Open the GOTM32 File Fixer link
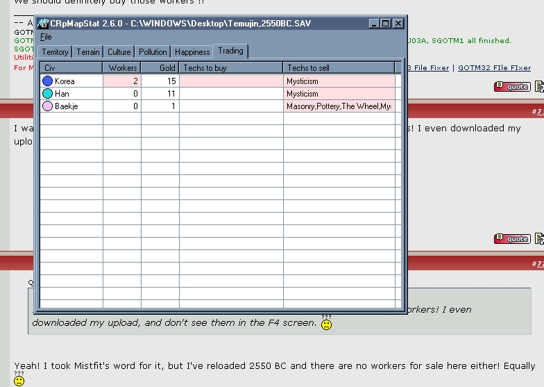Screen dimensions: 544x387 click(494, 68)
